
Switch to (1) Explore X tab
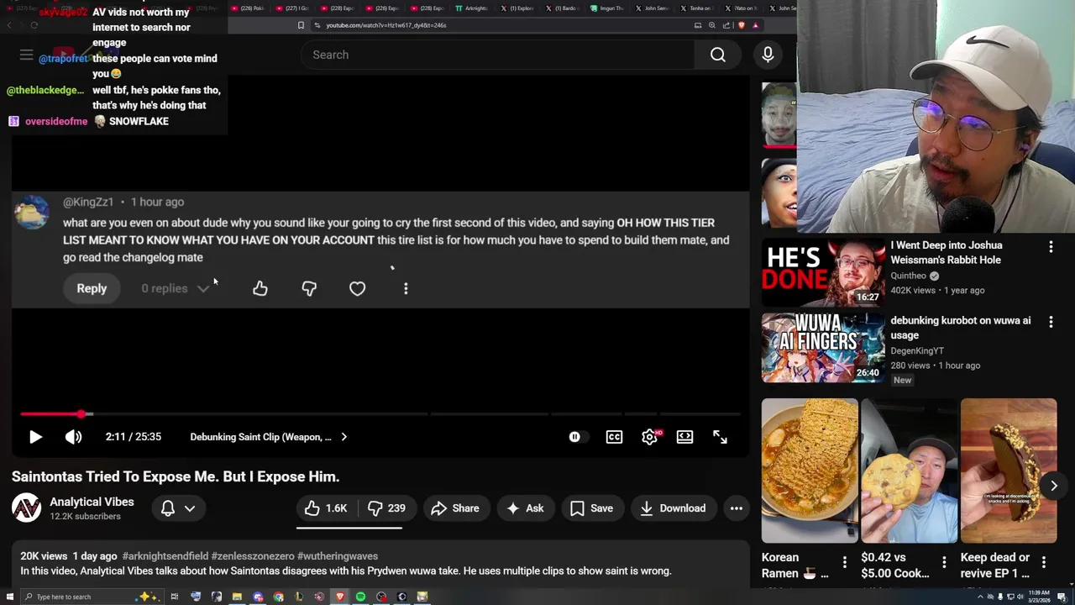point(517,8)
